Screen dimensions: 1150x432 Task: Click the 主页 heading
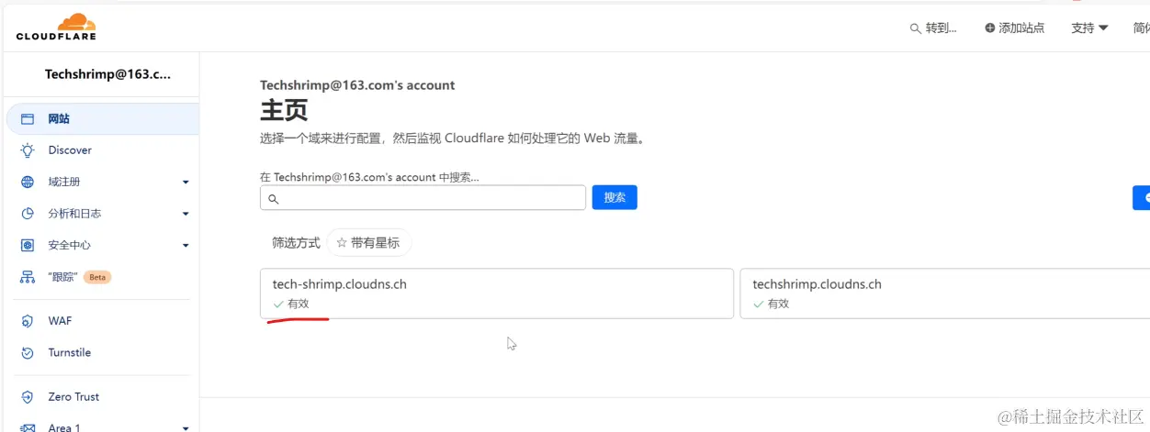(x=284, y=110)
